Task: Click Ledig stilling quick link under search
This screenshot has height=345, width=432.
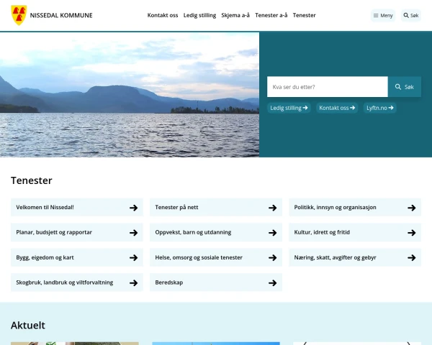Action: click(289, 108)
